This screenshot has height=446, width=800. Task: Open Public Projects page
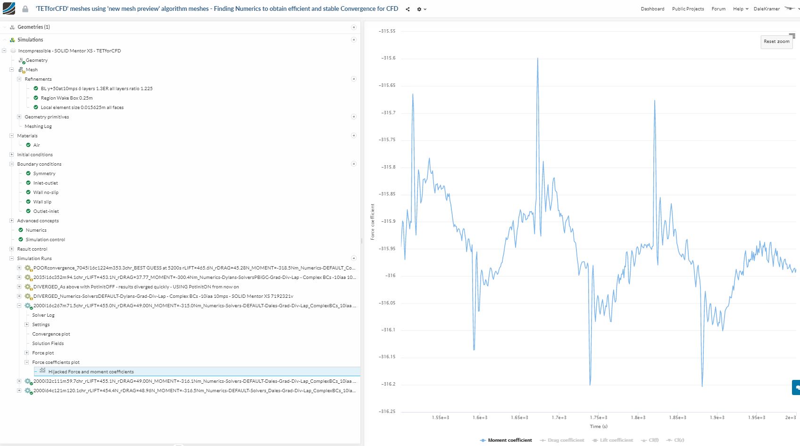[688, 9]
